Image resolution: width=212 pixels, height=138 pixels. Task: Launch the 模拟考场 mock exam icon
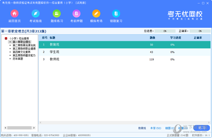pyautogui.click(x=96, y=13)
